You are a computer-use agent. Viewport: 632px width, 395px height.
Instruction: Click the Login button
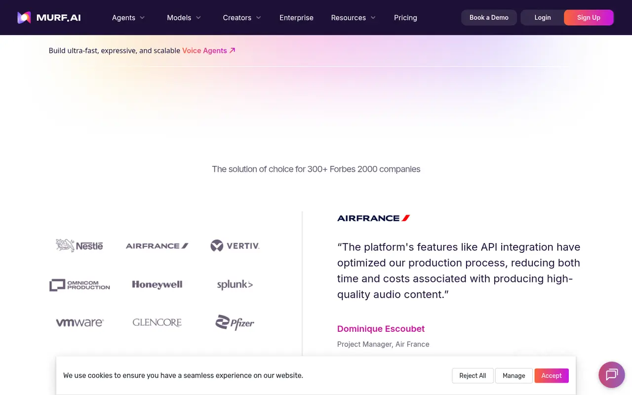coord(542,17)
